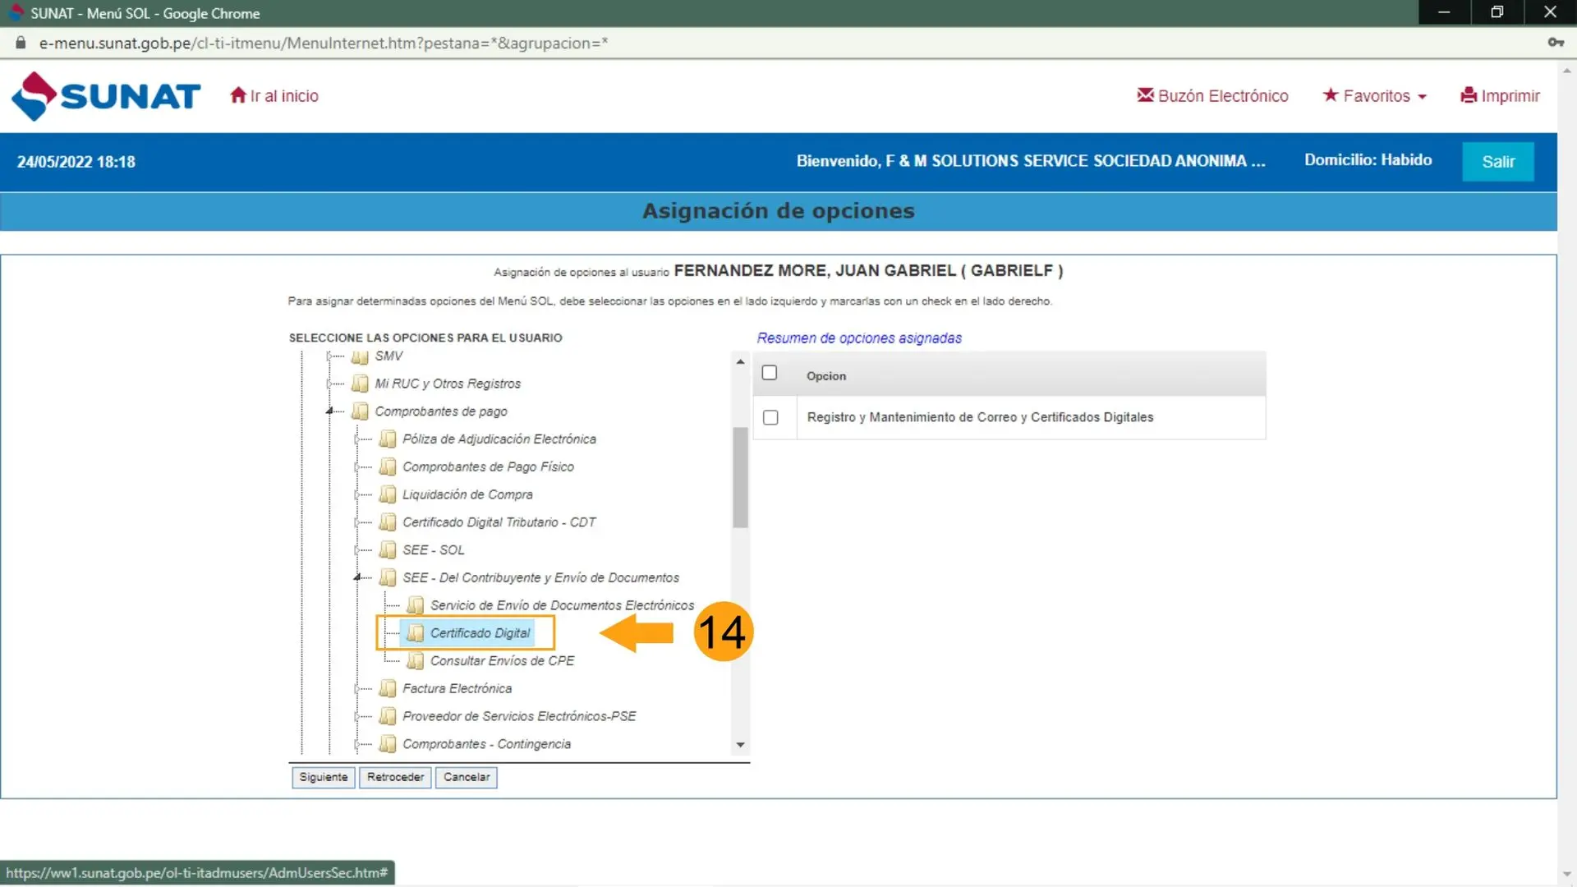1577x887 pixels.
Task: Select Consultar Envíos de CPE item
Action: 502,661
